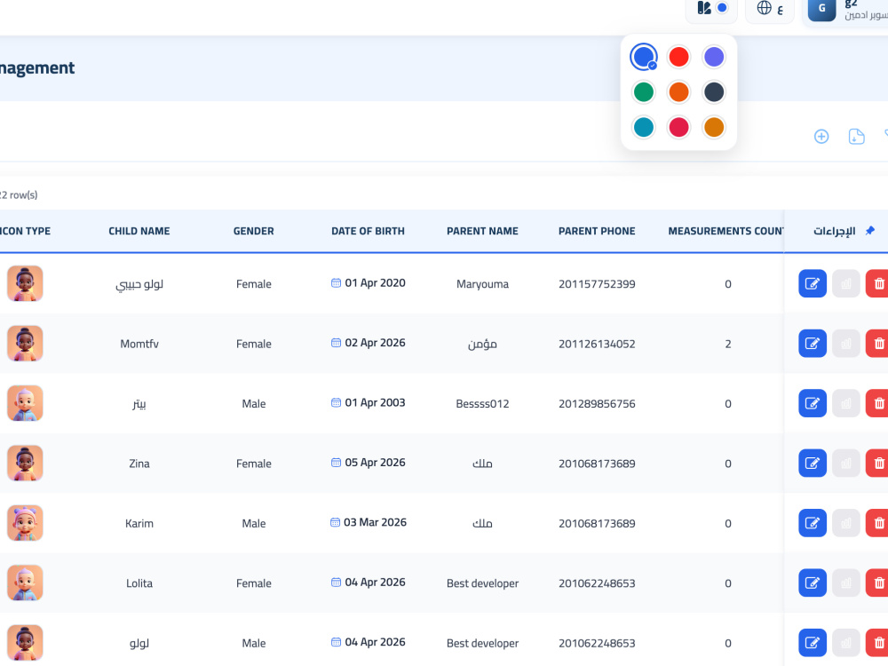This screenshot has height=666, width=888.
Task: Click the phone number 201157752399
Action: click(597, 284)
